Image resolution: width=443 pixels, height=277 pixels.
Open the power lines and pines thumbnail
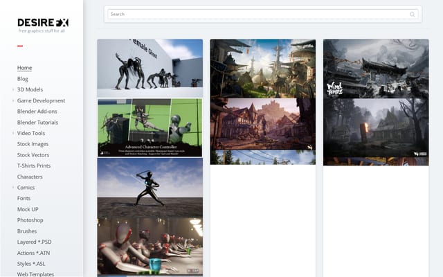tap(263, 157)
